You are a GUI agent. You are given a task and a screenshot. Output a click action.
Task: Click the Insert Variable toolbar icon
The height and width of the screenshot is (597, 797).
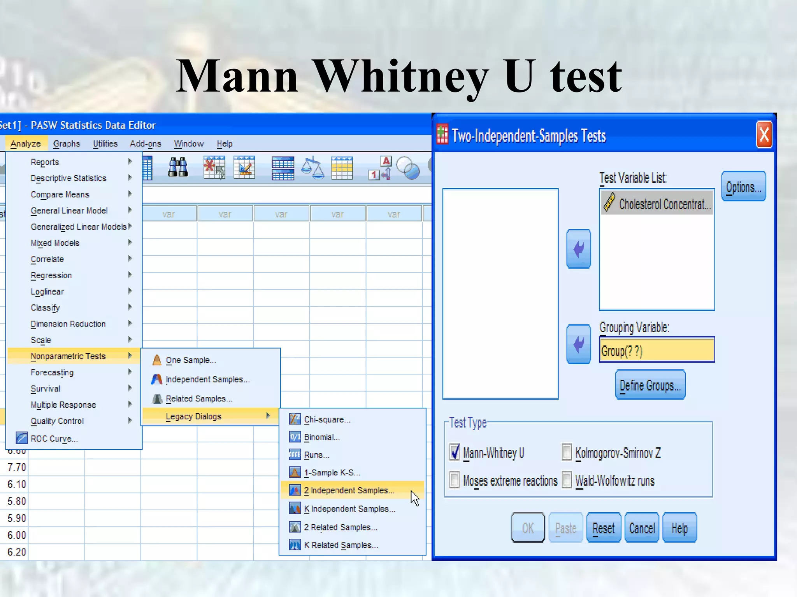244,168
